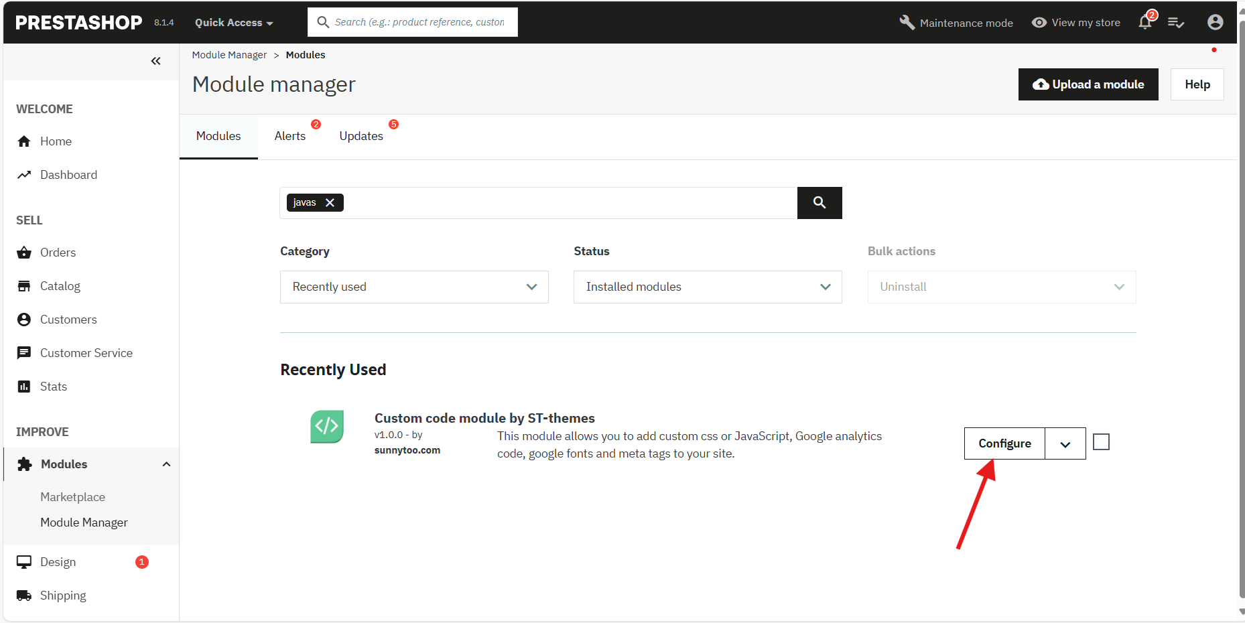1245x623 pixels.
Task: Remove the 'javas' search tag
Action: coord(330,202)
